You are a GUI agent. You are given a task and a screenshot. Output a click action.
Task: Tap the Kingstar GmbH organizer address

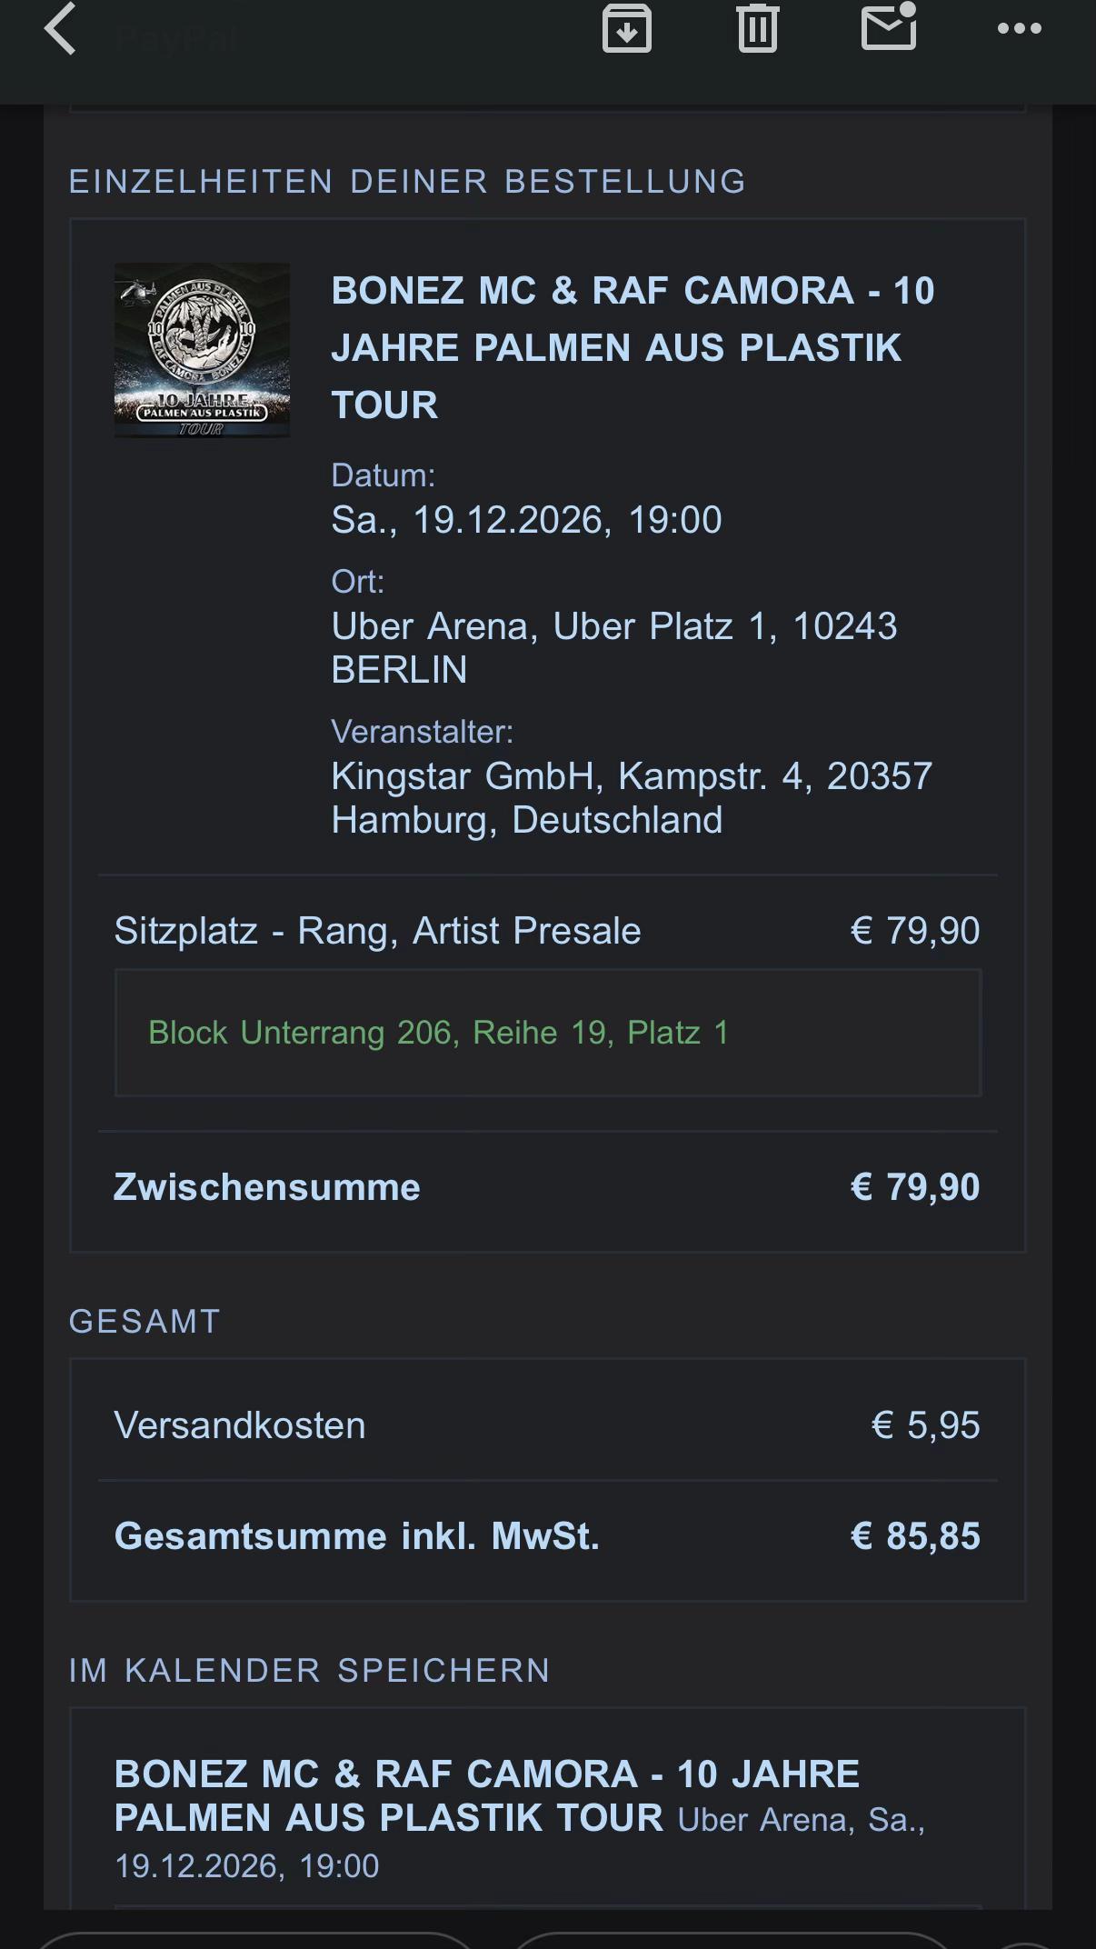[x=632, y=798]
